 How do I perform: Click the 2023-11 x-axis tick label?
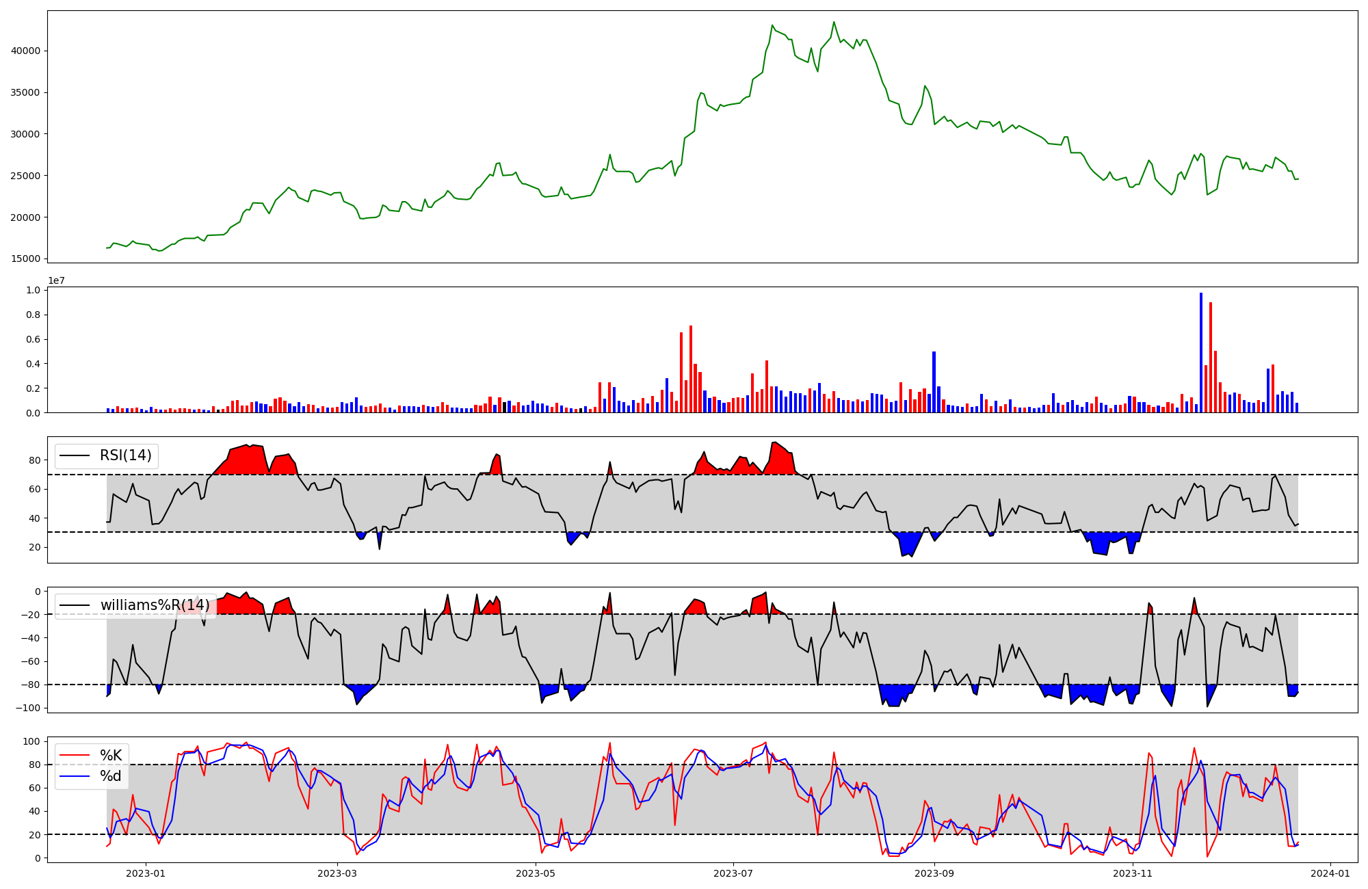1133,873
